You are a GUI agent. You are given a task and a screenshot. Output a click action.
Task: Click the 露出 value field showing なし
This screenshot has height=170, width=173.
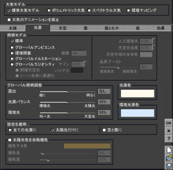[104, 91]
